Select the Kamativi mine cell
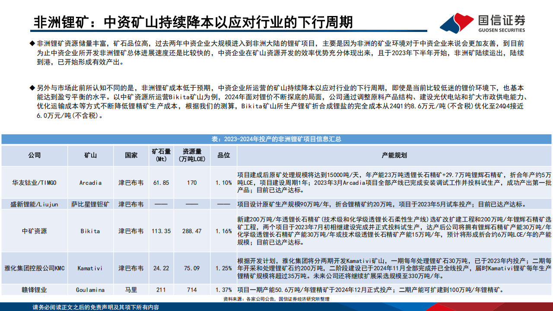This screenshot has height=311, width=553. 91,268
